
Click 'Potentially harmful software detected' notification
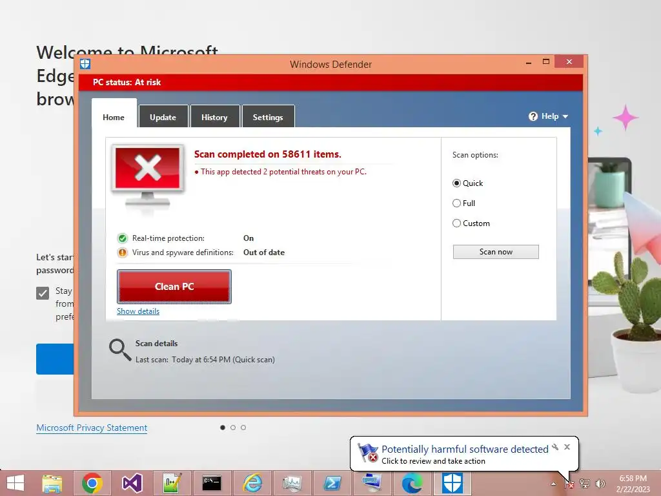465,449
